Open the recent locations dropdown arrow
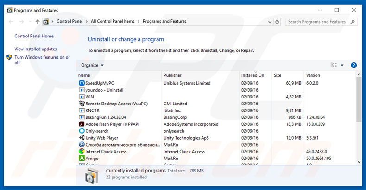The height and width of the screenshot is (190, 366). (30, 22)
